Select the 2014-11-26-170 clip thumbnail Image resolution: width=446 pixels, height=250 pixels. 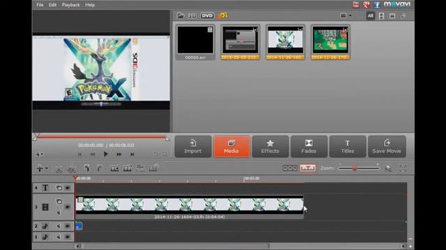coord(330,42)
